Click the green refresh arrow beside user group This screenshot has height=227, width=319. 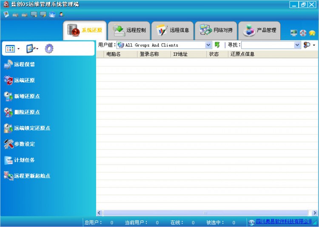(217, 45)
